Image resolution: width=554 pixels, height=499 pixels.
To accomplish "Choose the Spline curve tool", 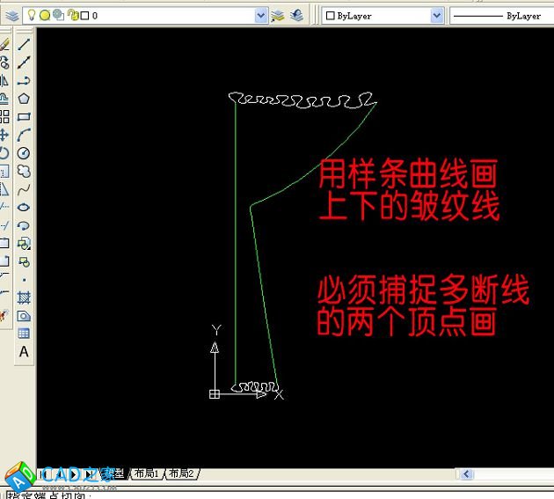I will click(x=24, y=188).
